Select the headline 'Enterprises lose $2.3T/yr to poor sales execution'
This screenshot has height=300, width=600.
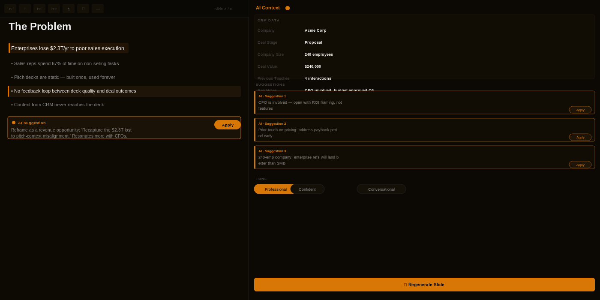coord(69,48)
